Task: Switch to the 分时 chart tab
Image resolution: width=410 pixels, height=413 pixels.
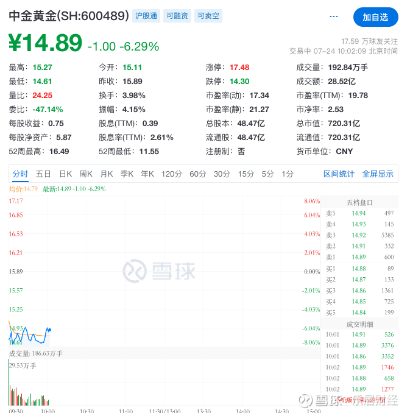Action: (x=20, y=174)
